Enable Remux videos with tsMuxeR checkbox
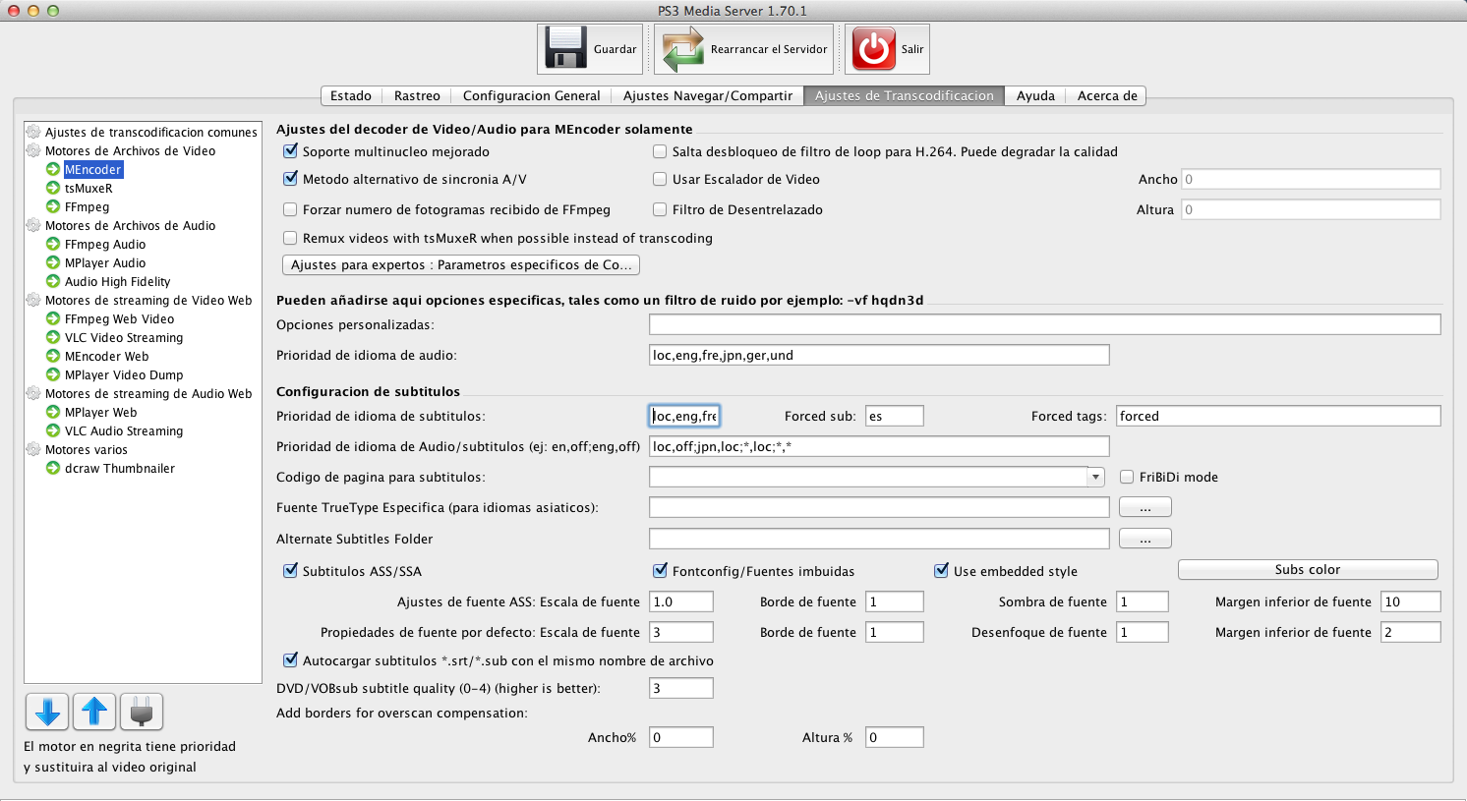The image size is (1467, 801). tap(290, 238)
